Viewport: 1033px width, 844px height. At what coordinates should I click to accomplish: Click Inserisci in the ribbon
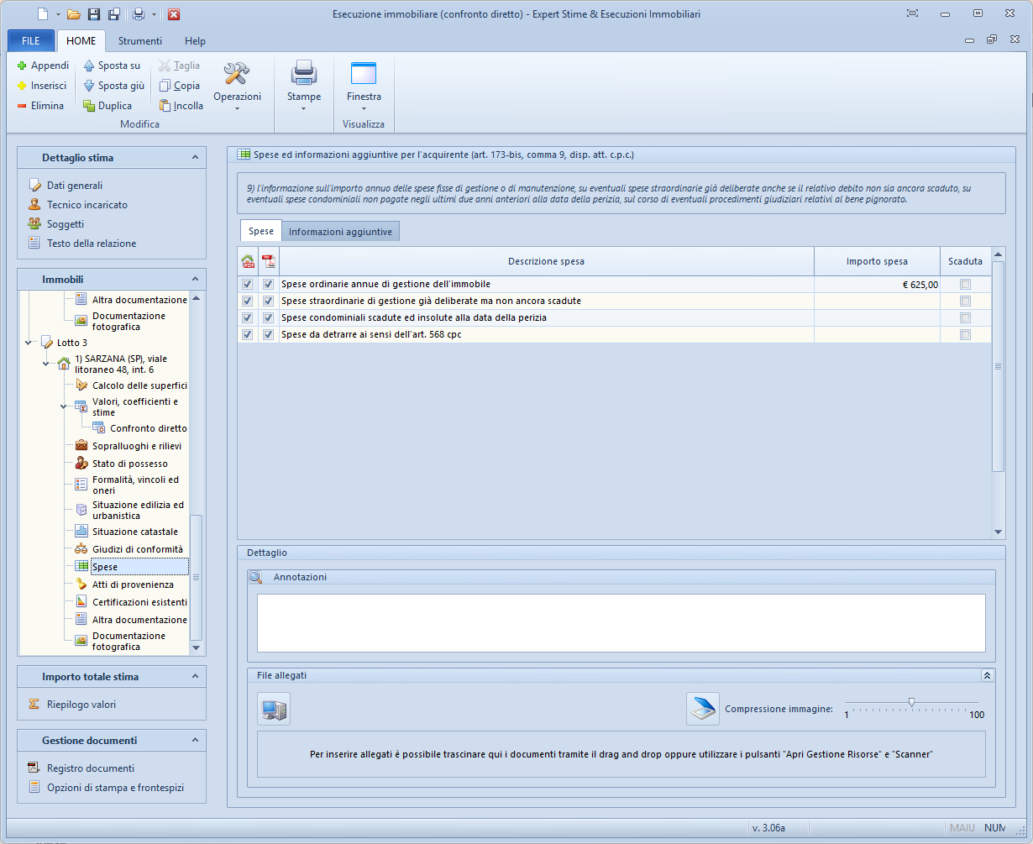point(42,86)
